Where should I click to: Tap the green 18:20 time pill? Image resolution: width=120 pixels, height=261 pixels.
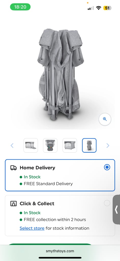pos(20,7)
